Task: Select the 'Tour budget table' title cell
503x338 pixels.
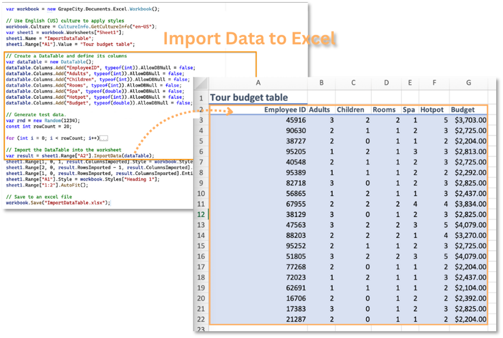Action: pyautogui.click(x=249, y=98)
